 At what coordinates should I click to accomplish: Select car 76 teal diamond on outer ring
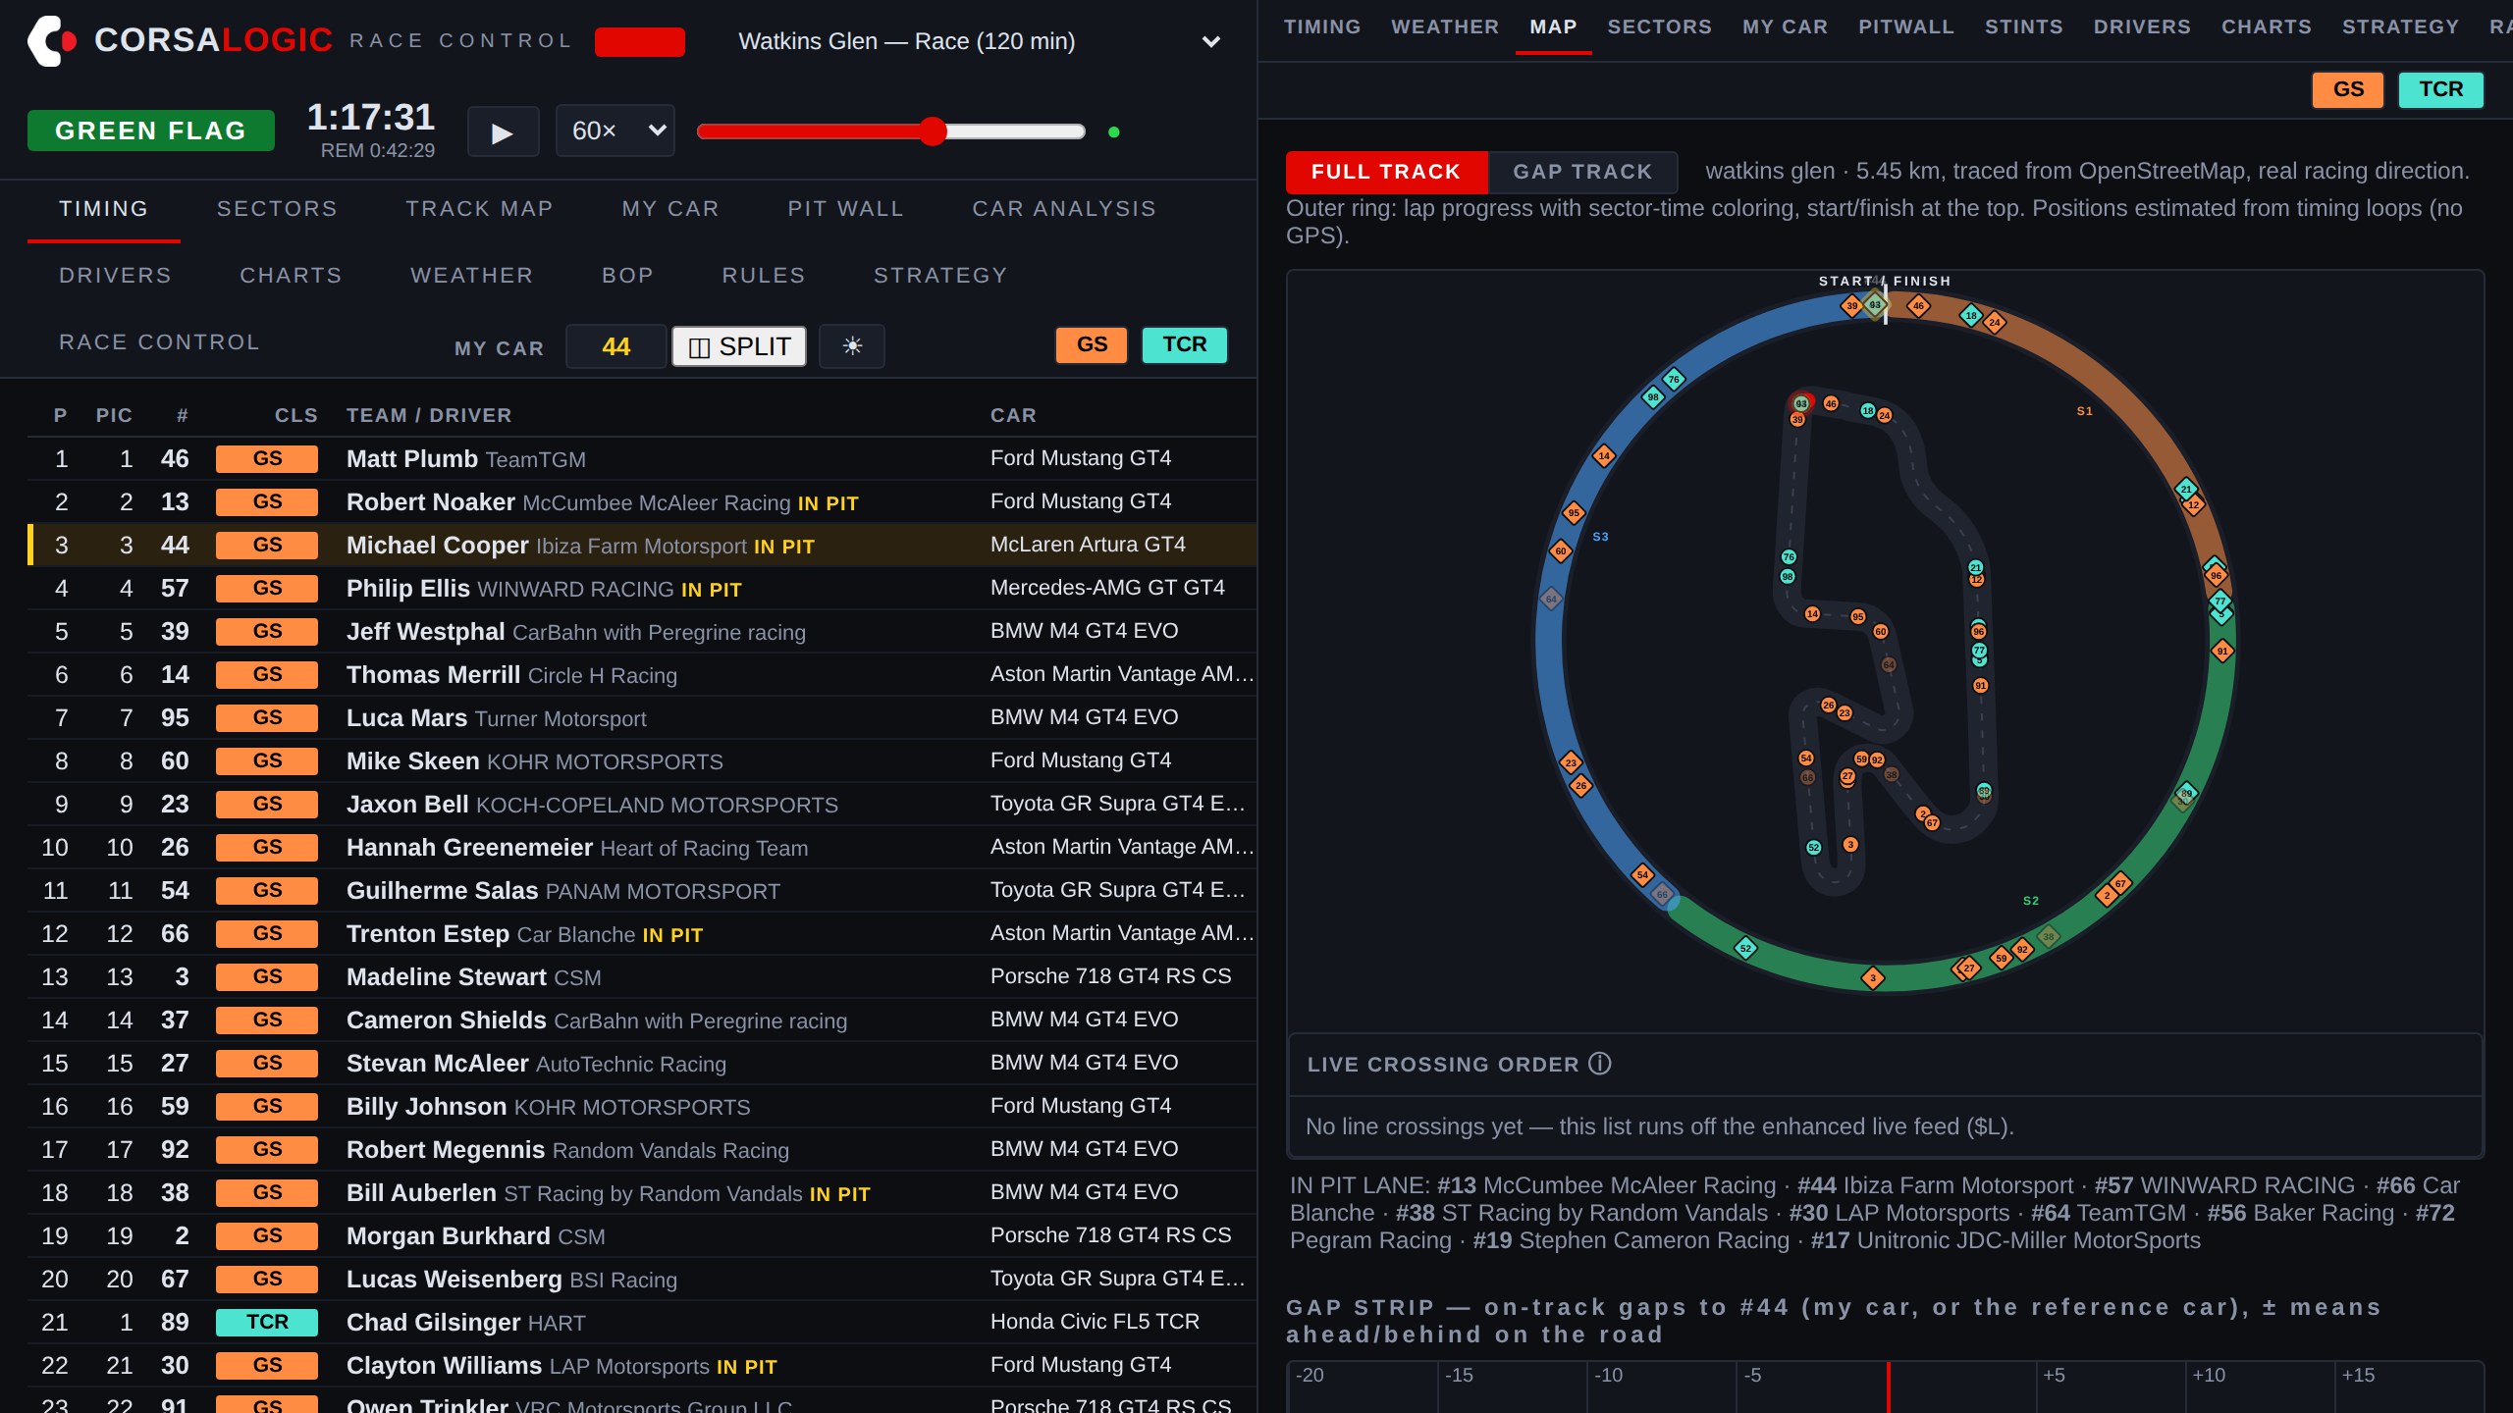1674,379
